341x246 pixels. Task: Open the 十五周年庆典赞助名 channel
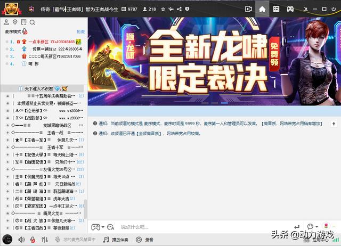tap(45, 96)
